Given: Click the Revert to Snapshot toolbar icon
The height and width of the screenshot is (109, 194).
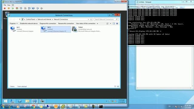Looking at the screenshot, I should [x=25, y=8].
